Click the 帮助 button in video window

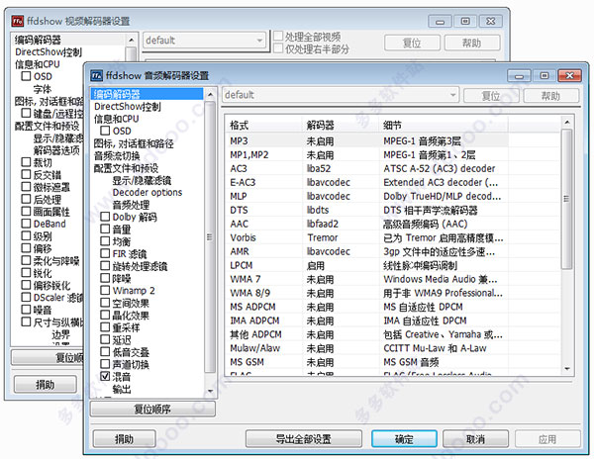[471, 43]
